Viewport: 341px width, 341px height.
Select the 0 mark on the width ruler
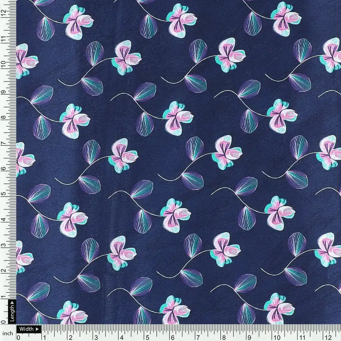click(x=18, y=337)
